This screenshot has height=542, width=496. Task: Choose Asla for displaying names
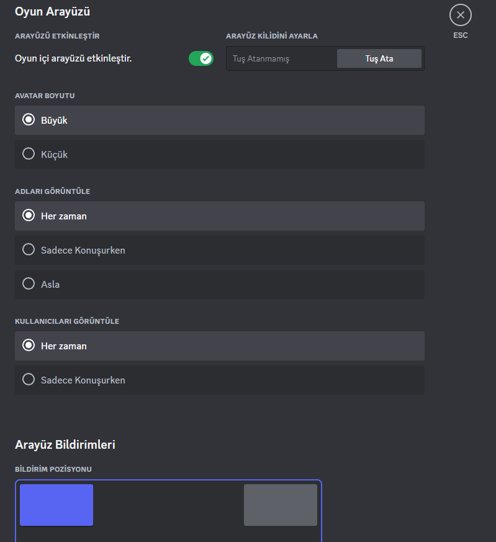(x=220, y=284)
